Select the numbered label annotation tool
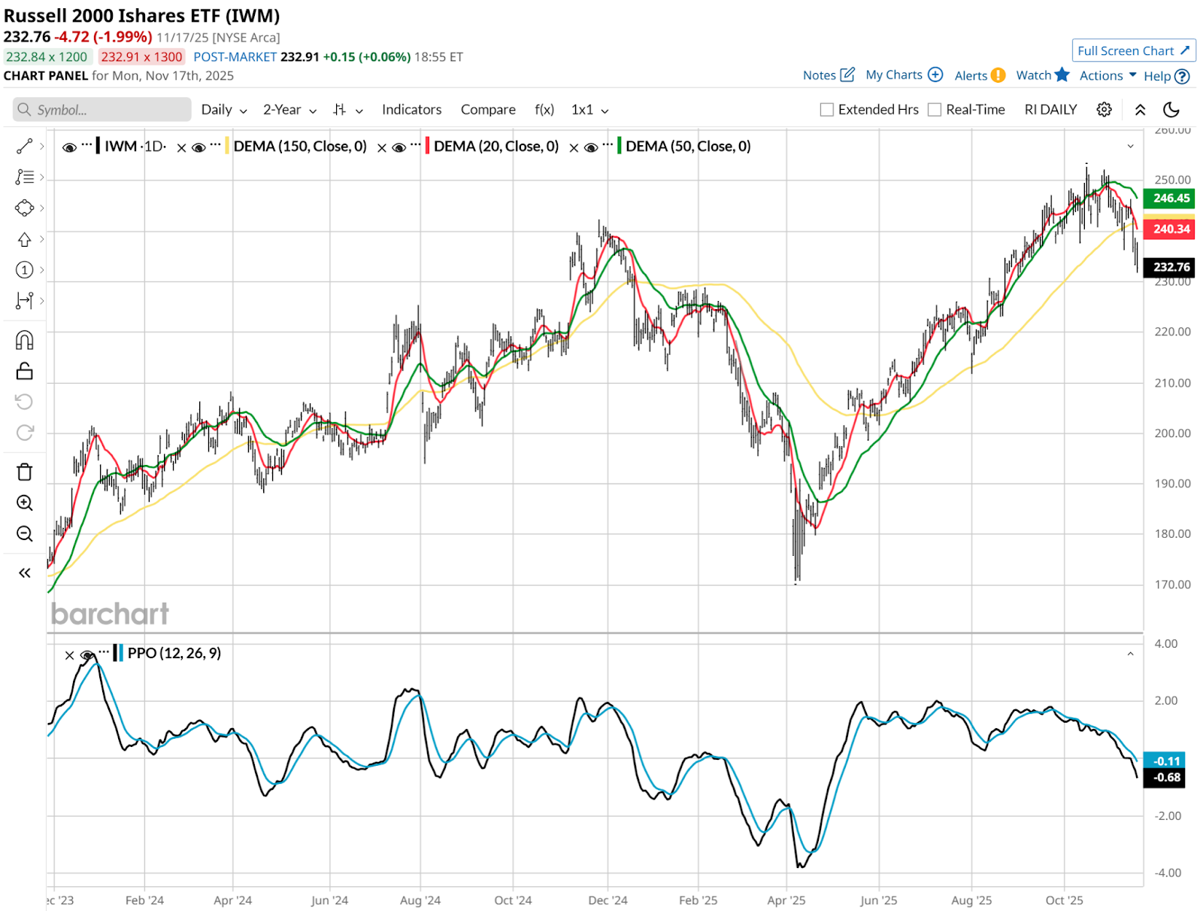Image resolution: width=1203 pixels, height=911 pixels. (x=24, y=270)
